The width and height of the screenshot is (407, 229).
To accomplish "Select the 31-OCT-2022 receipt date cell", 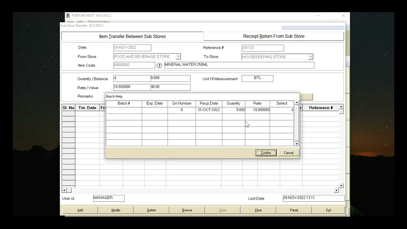I will pyautogui.click(x=209, y=110).
